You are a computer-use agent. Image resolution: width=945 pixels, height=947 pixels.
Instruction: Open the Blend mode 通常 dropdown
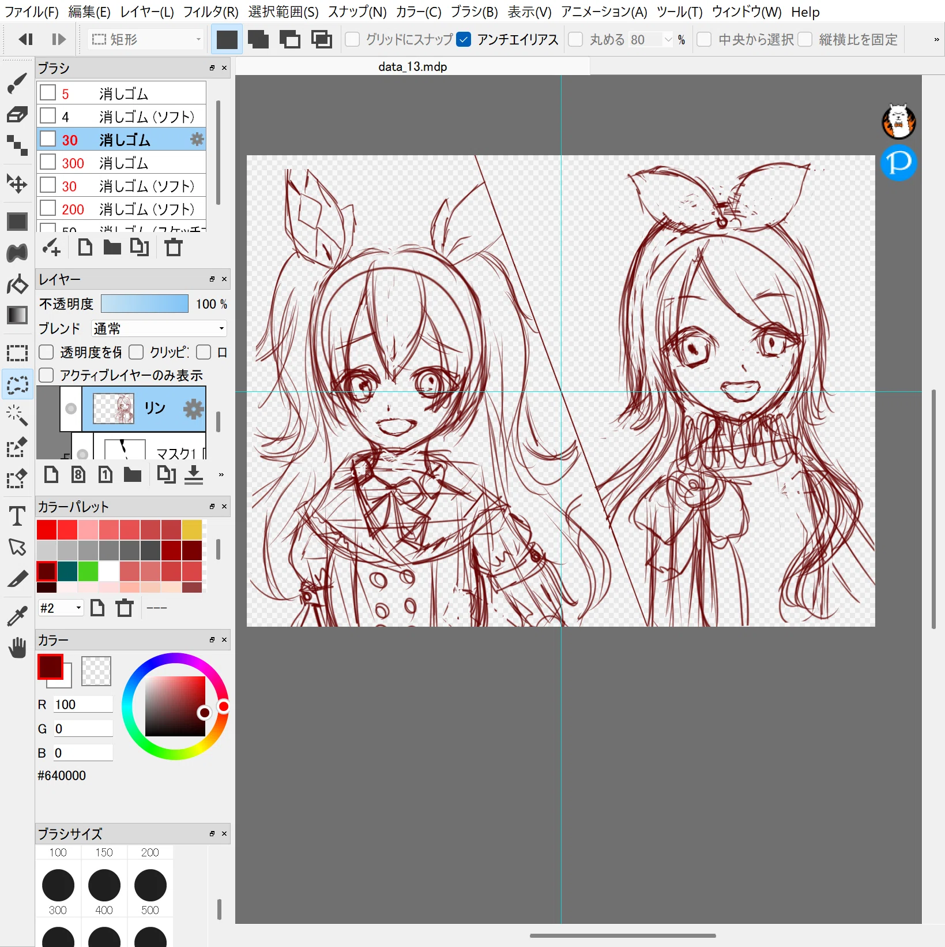coord(159,328)
